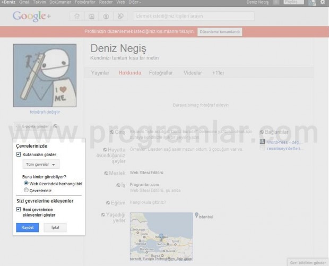Click the İstanbul map thumbnail

coord(161,237)
